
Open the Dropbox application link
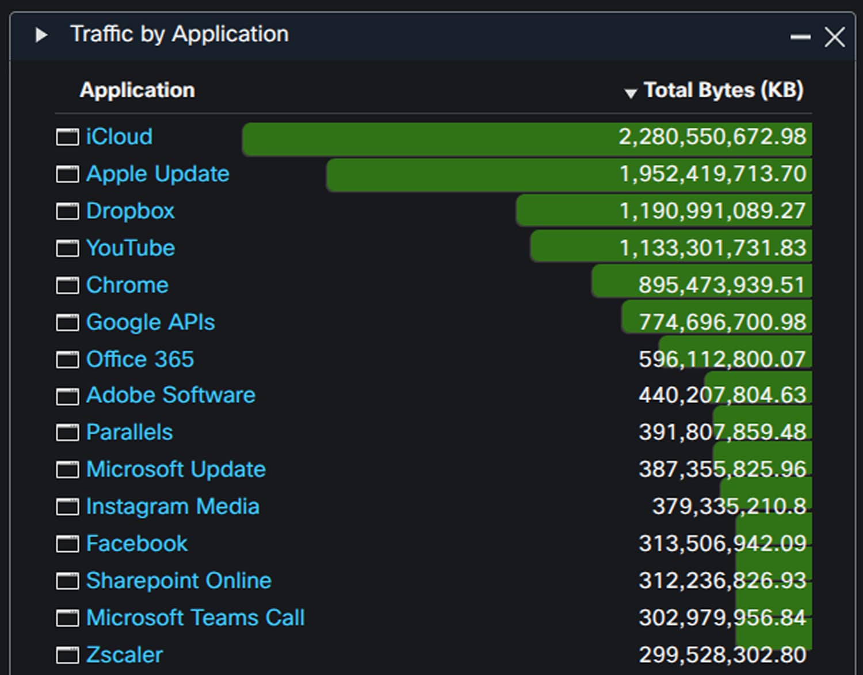(130, 211)
